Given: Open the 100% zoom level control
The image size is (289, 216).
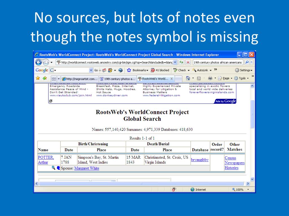Looking at the screenshot, I should (240, 190).
